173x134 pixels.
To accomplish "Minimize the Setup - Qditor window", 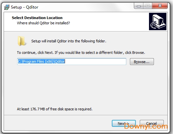I will (139, 6).
